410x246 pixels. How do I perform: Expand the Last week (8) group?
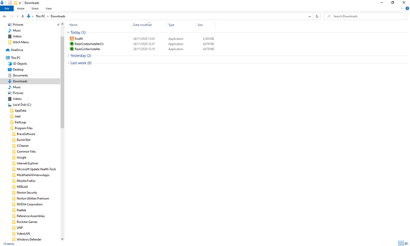(x=68, y=63)
